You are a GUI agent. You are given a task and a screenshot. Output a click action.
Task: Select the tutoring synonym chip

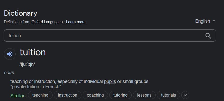click(120, 95)
